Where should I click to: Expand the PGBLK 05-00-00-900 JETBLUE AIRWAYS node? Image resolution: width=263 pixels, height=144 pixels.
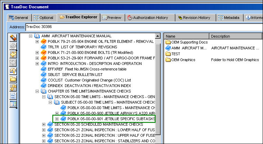pos(57,113)
